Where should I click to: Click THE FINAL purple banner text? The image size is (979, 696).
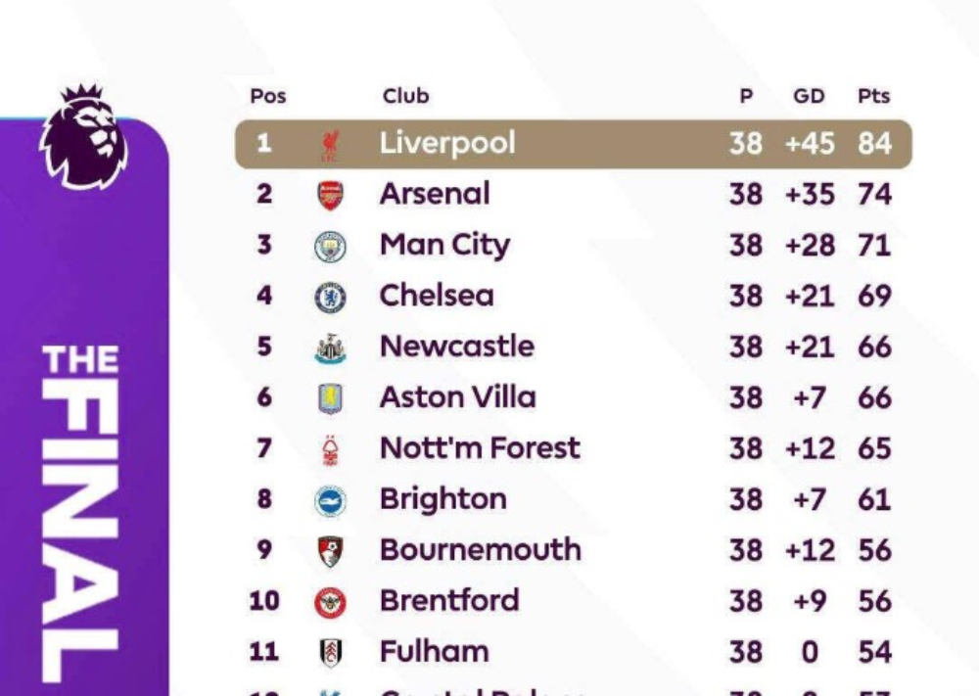(81, 509)
